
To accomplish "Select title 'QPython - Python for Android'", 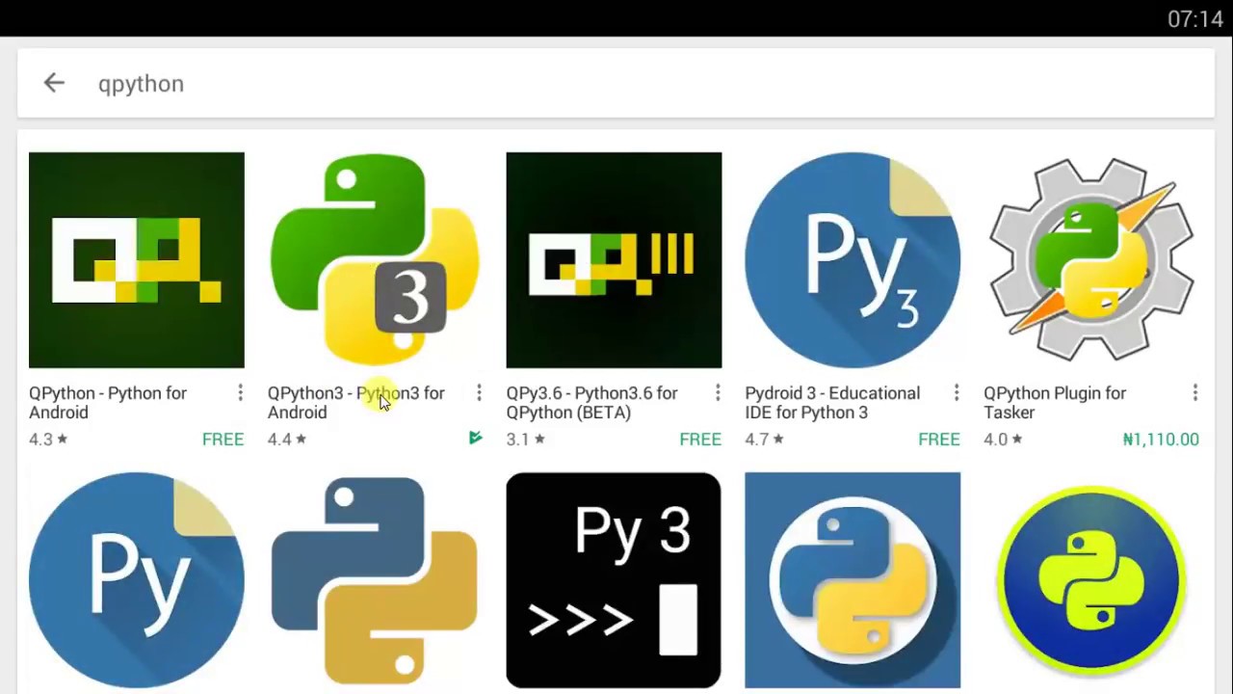I will click(108, 403).
